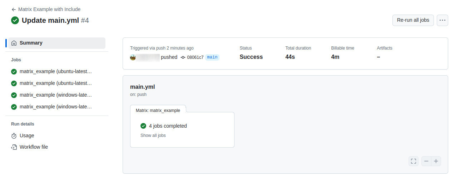Select the Summary sidebar item
The width and height of the screenshot is (455, 179).
(x=31, y=43)
